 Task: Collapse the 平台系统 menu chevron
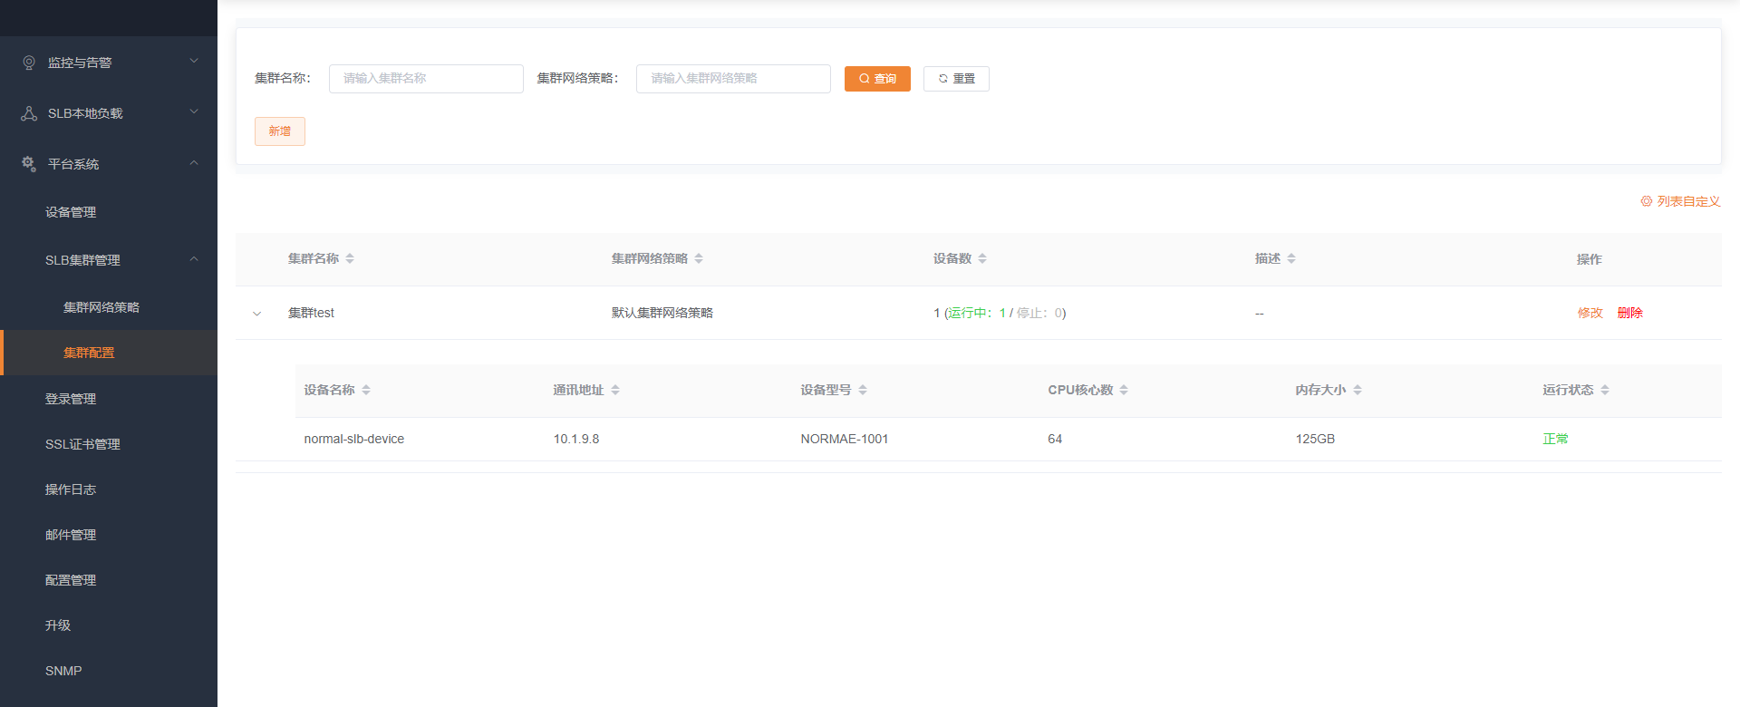coord(194,163)
